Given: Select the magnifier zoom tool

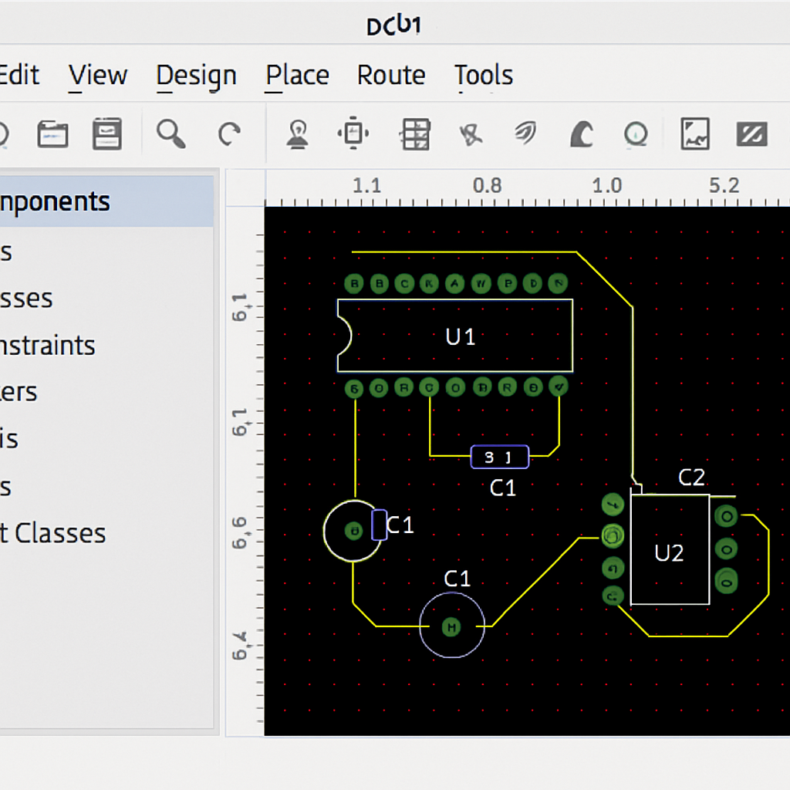Looking at the screenshot, I should [x=170, y=134].
